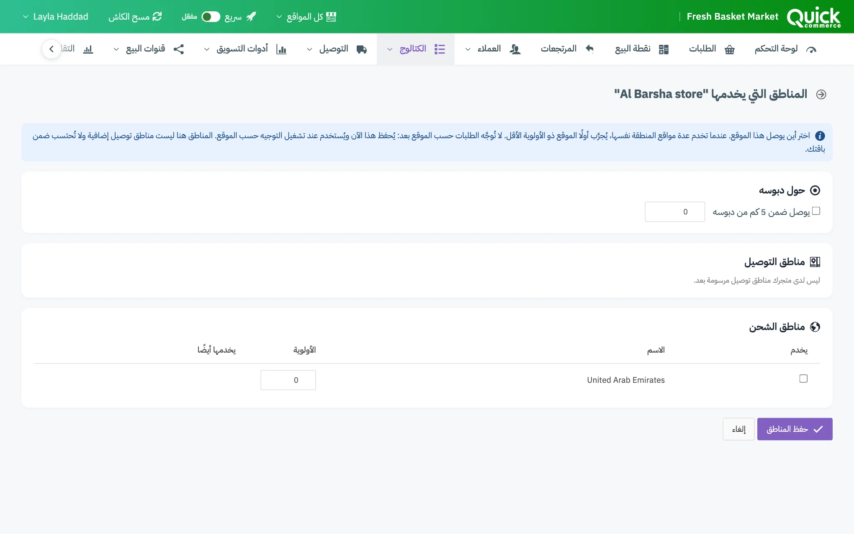Click the حفظ المناطق save button
This screenshot has height=534, width=854.
pos(795,429)
